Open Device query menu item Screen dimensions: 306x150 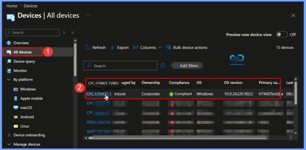pyautogui.click(x=24, y=62)
